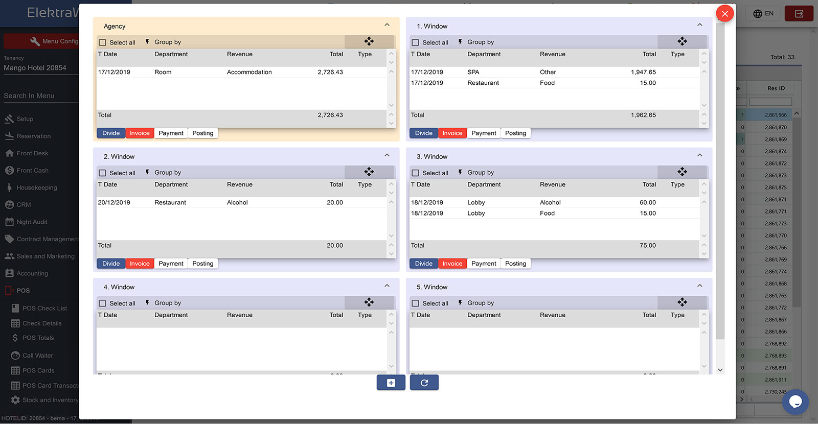
Task: Select the Lobby Alcohol 60.00 row
Action: [555, 202]
